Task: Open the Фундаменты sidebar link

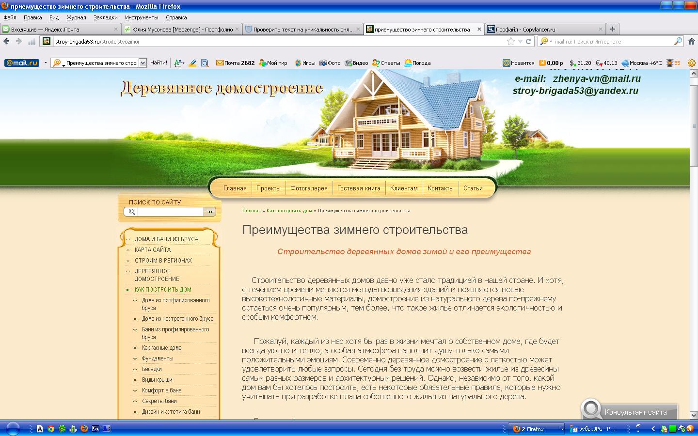Action: pyautogui.click(x=158, y=358)
